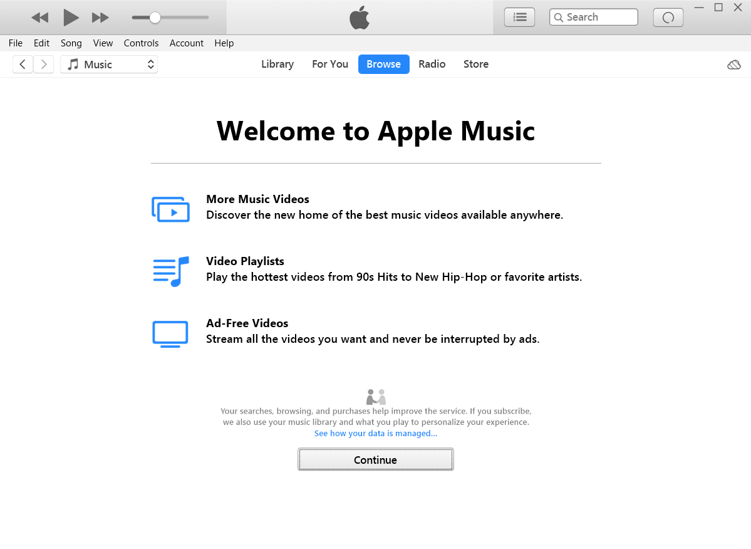Open the data management link

tap(375, 433)
